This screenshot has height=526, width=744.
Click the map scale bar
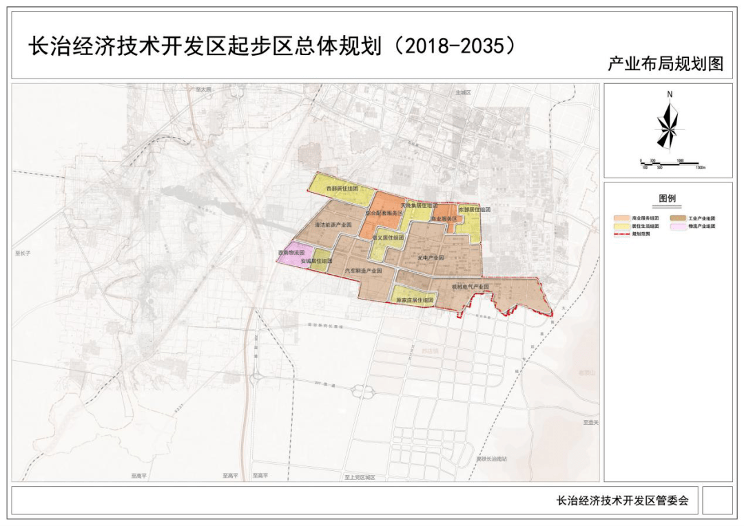tap(673, 164)
